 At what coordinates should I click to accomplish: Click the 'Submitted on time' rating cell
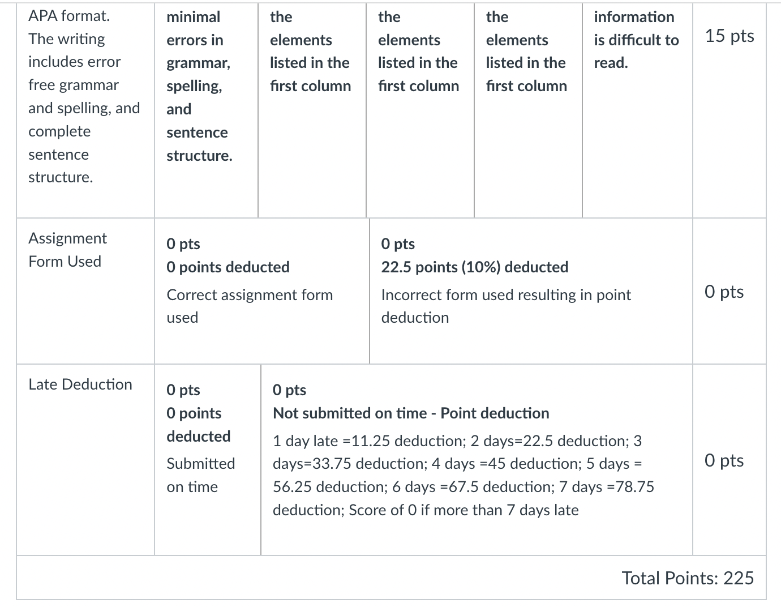click(x=208, y=460)
